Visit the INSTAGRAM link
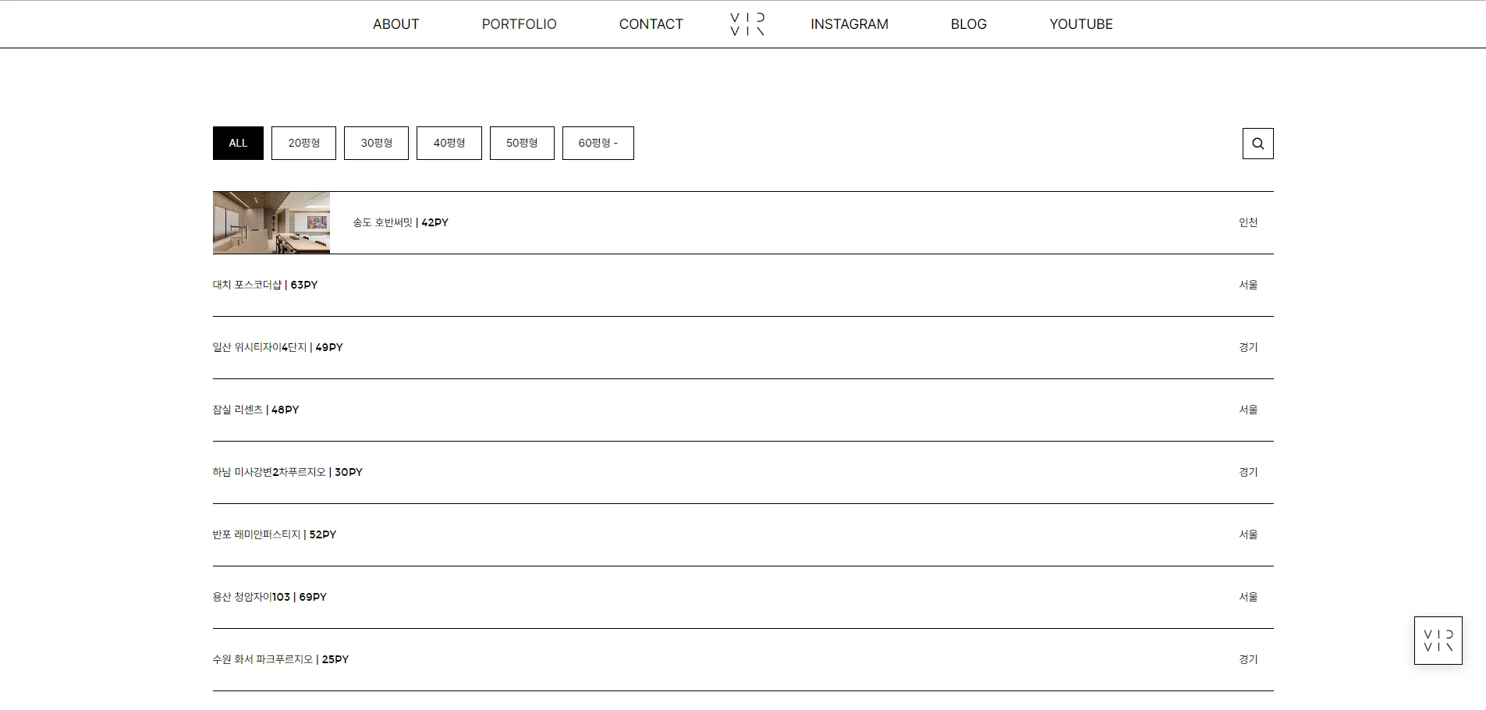Screen dimensions: 1486x710 [849, 24]
